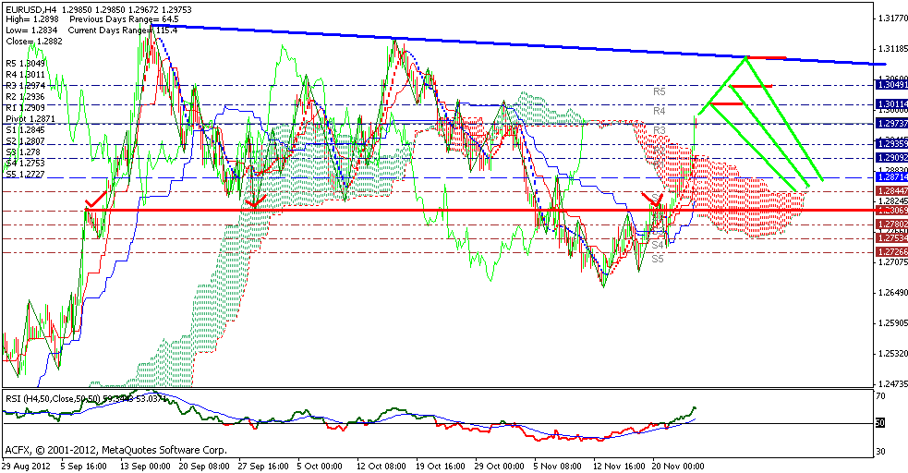Image resolution: width=908 pixels, height=473 pixels.
Task: Select the gray S5 label below the price
Action: coord(657,260)
